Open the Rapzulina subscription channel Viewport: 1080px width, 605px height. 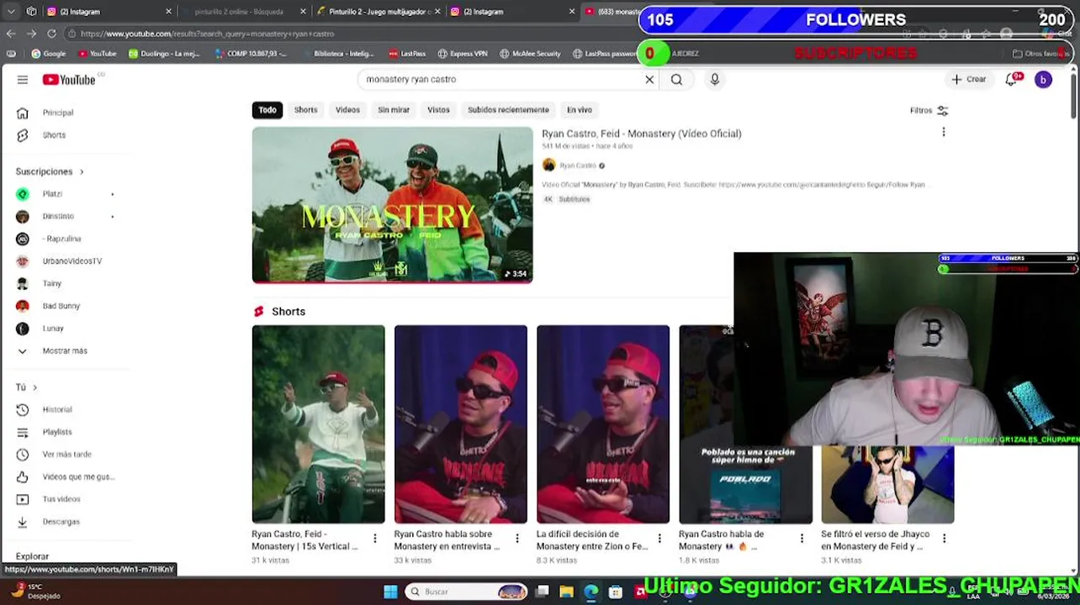coord(62,239)
